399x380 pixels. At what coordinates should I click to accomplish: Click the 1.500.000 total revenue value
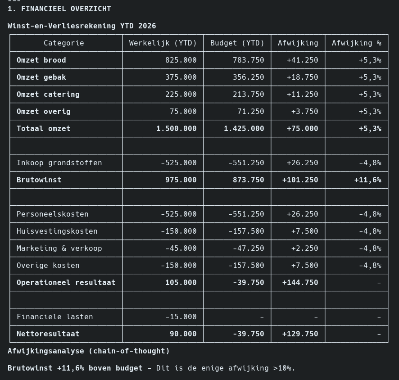click(x=176, y=129)
